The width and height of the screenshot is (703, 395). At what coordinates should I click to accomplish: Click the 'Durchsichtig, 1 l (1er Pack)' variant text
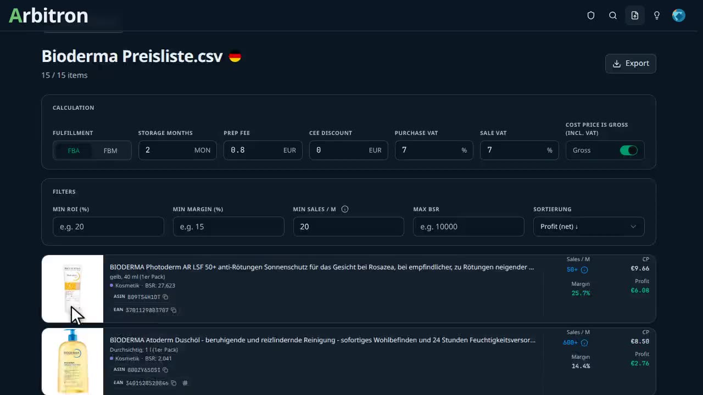tap(144, 349)
